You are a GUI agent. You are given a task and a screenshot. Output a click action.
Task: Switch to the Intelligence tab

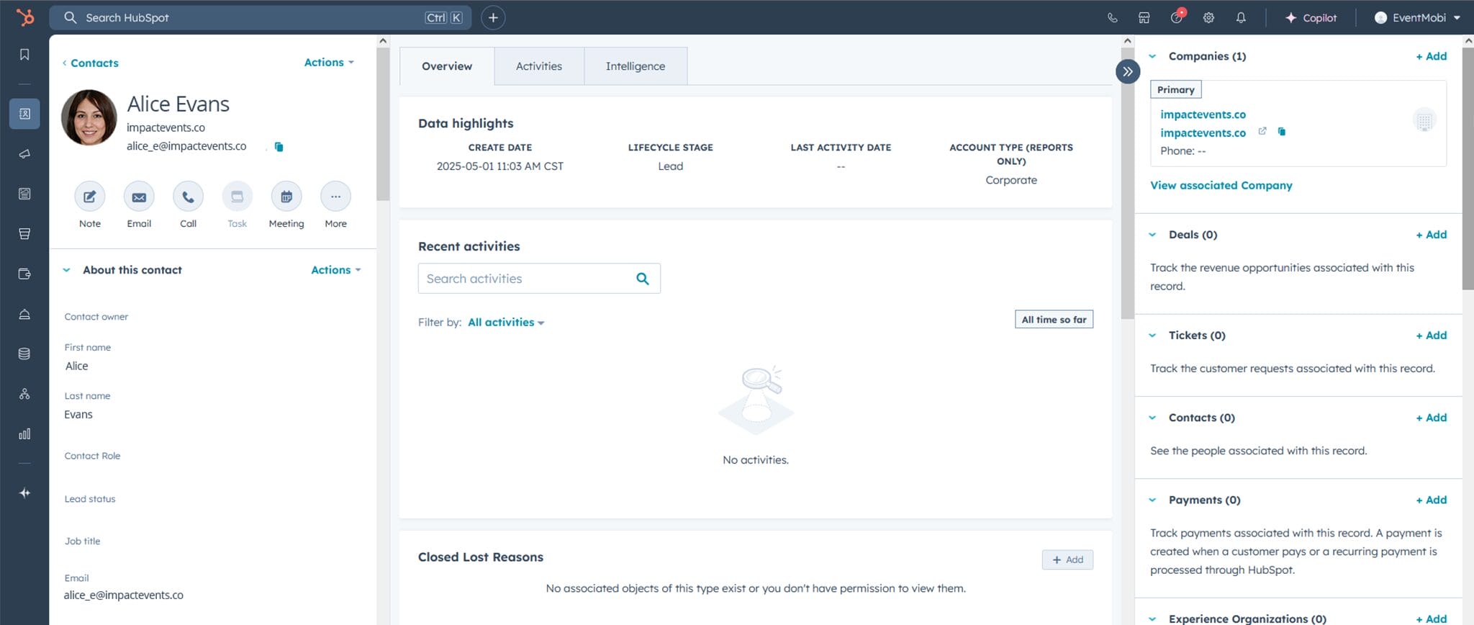pyautogui.click(x=636, y=66)
